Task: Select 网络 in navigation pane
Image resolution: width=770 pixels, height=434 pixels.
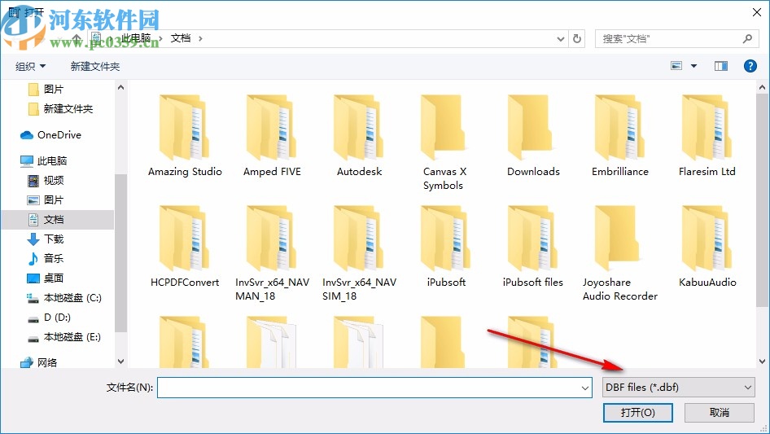Action: (x=39, y=362)
